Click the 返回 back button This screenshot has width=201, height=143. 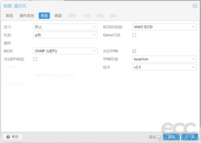[x=171, y=137]
